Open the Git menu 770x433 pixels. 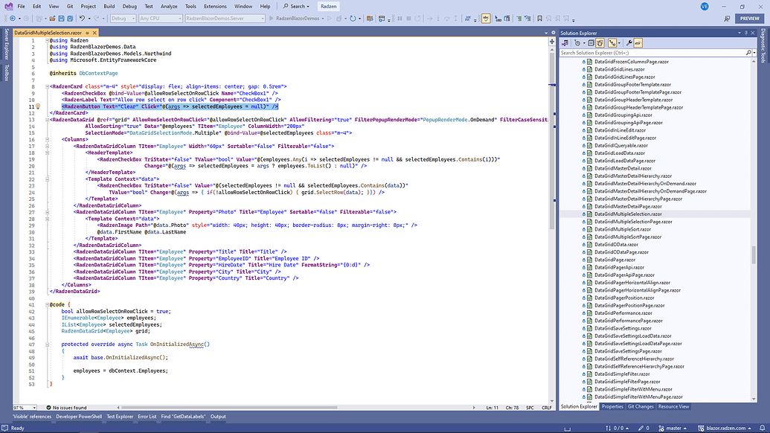(x=70, y=5)
